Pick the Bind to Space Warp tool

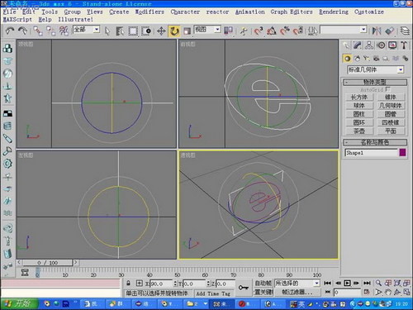[64, 31]
